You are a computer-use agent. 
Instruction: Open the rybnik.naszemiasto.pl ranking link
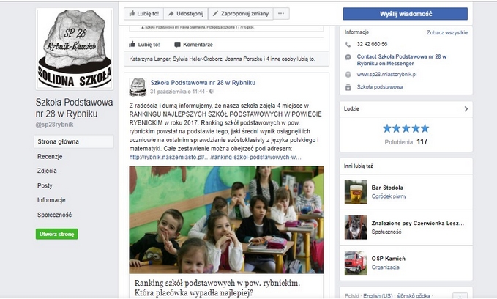tap(215, 157)
